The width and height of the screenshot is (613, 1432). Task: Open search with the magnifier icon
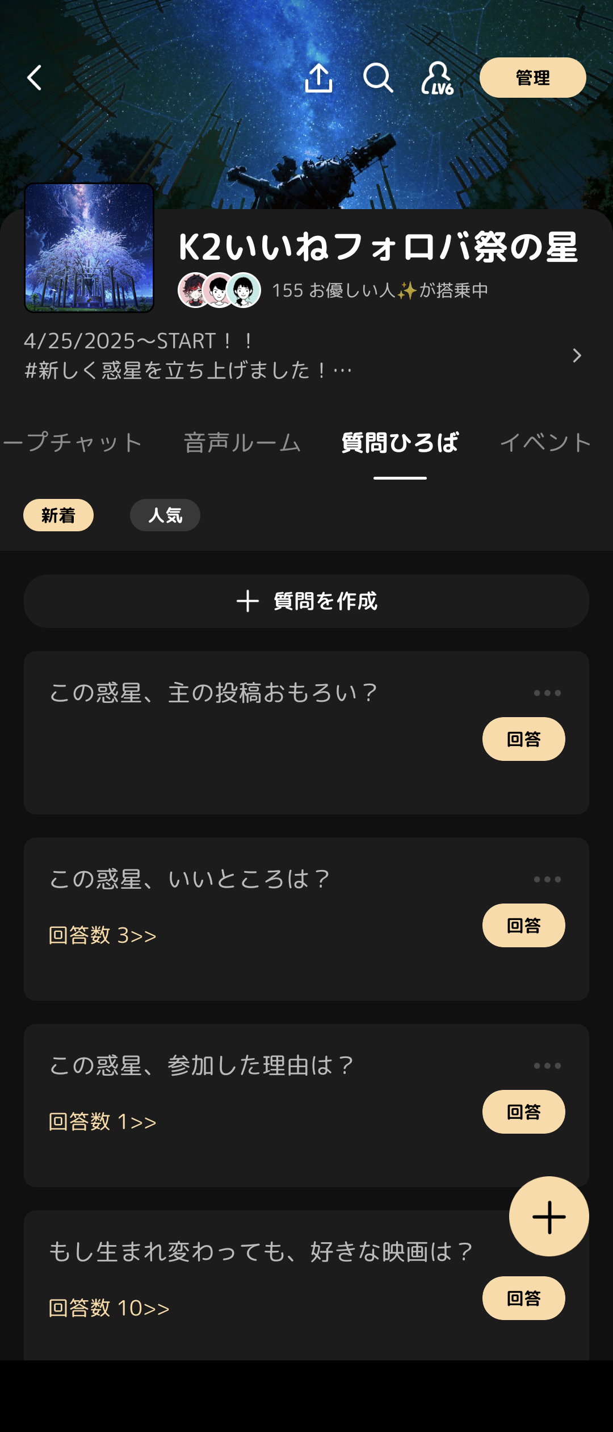[378, 78]
